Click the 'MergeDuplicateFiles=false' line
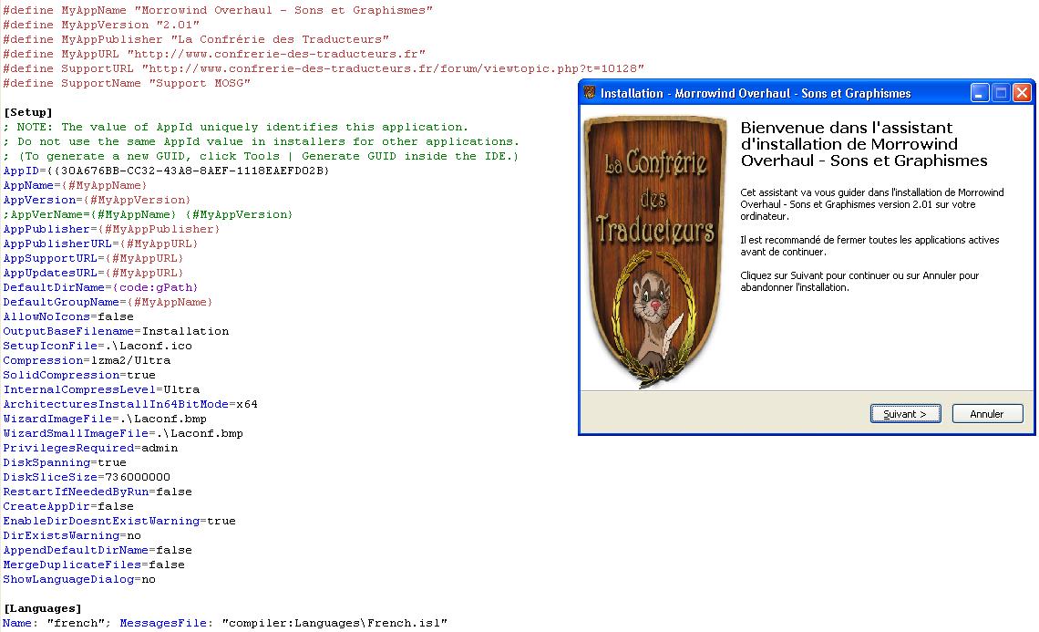 pyautogui.click(x=94, y=565)
